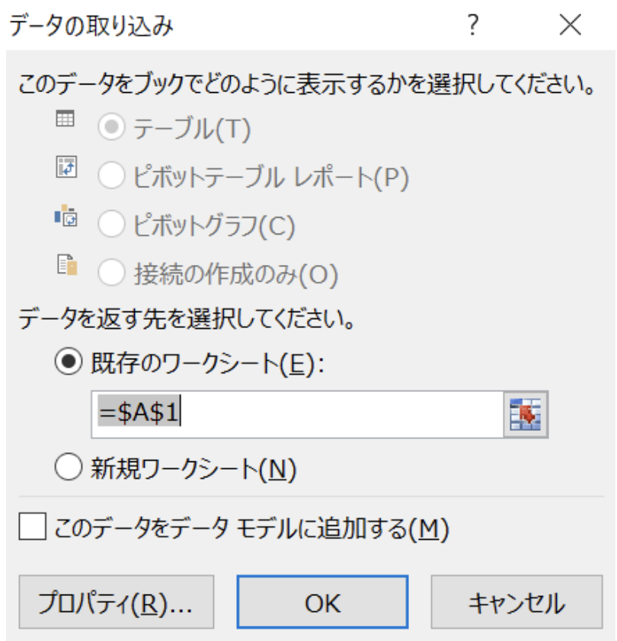Click the データの取り込み title bar

tap(229, 27)
